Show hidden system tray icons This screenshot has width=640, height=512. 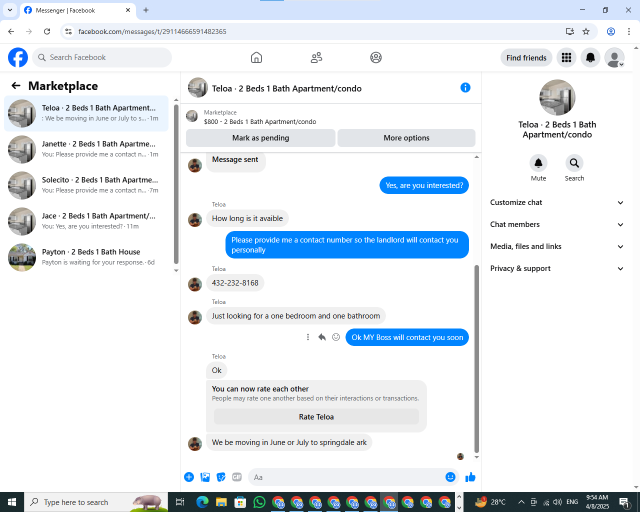coord(521,502)
